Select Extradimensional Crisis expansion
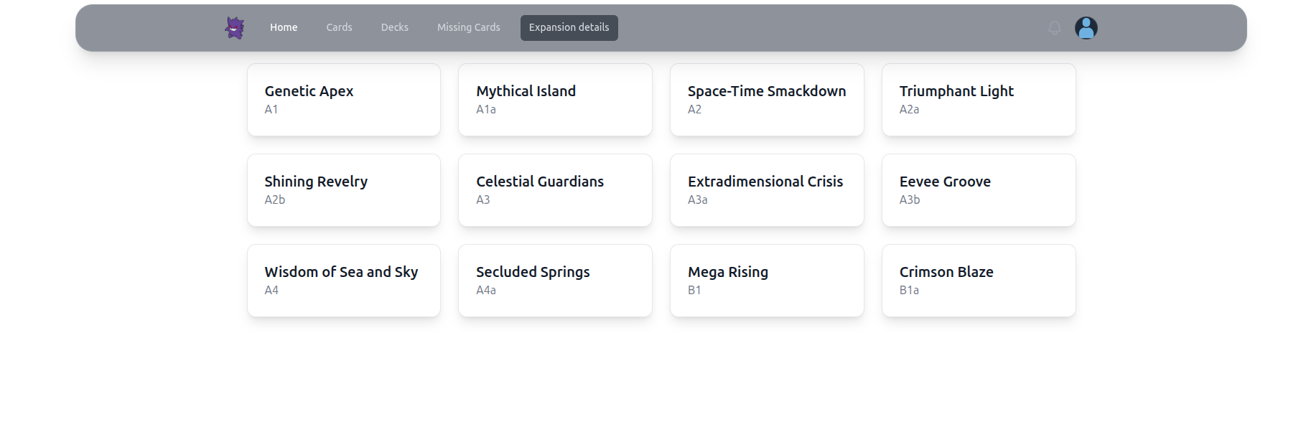 pyautogui.click(x=767, y=190)
